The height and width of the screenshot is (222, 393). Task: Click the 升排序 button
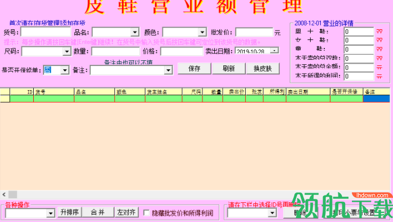tap(70, 212)
